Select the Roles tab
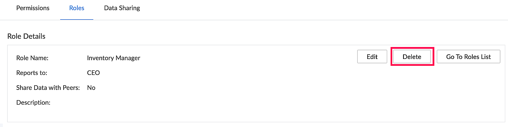This screenshot has width=508, height=127. tap(76, 8)
